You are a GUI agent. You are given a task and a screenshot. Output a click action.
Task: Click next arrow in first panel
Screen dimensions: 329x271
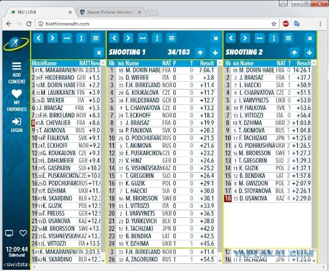pos(52,38)
